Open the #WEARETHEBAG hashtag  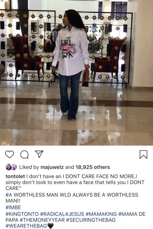pyautogui.click(x=26, y=226)
